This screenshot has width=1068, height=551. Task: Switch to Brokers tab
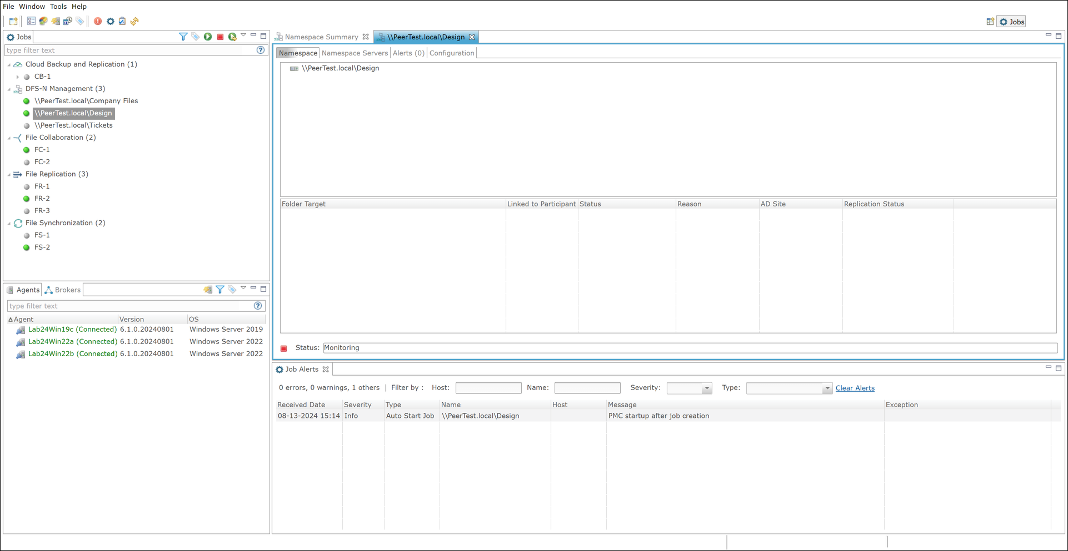coord(63,290)
